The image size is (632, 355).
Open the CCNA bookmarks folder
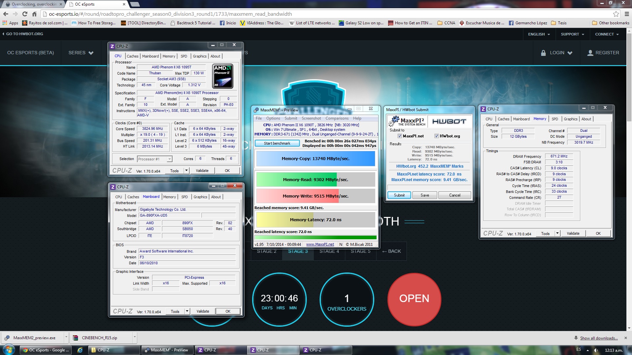(x=446, y=23)
